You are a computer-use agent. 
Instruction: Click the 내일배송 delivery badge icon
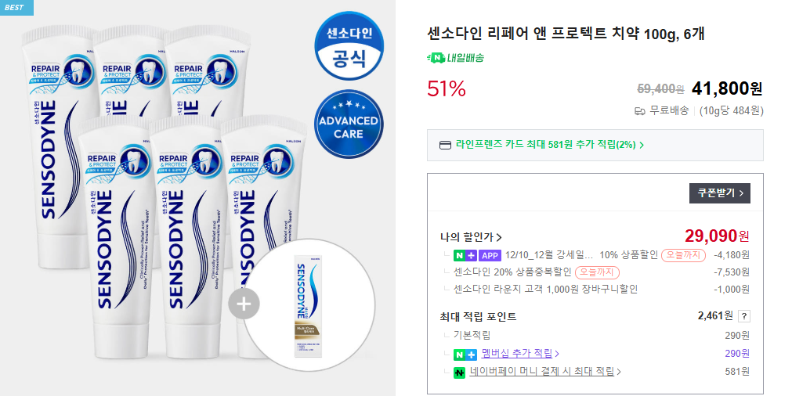pos(435,58)
